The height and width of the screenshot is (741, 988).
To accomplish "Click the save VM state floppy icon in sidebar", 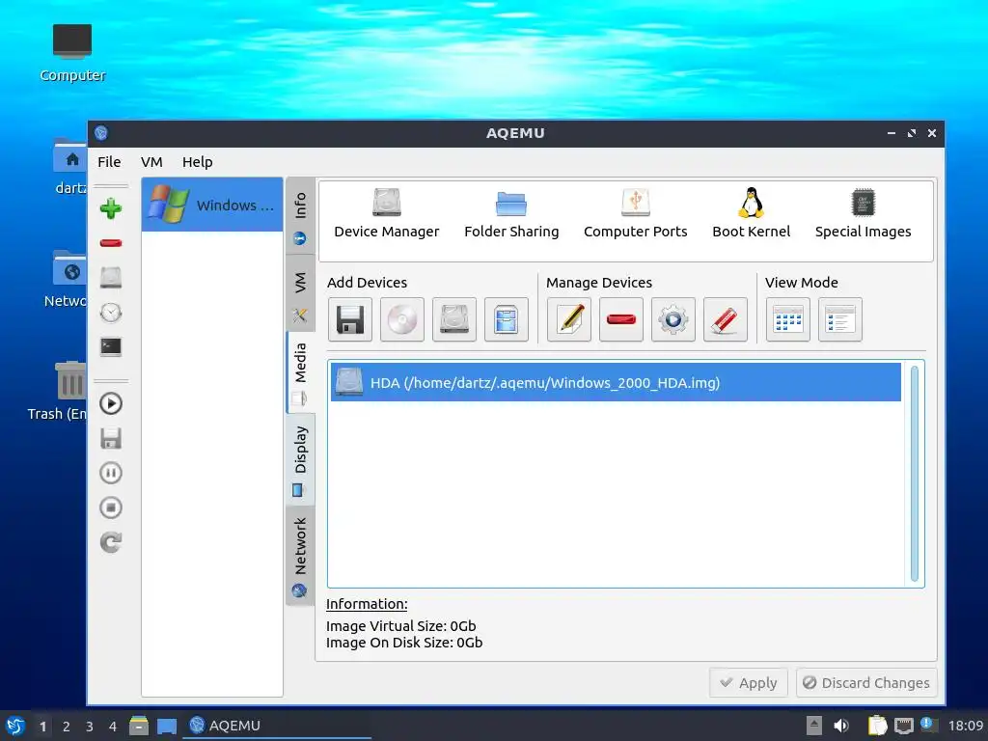I will point(111,439).
